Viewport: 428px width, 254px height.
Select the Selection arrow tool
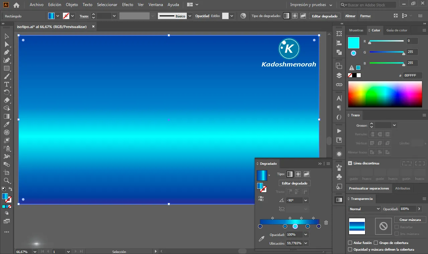(6, 36)
